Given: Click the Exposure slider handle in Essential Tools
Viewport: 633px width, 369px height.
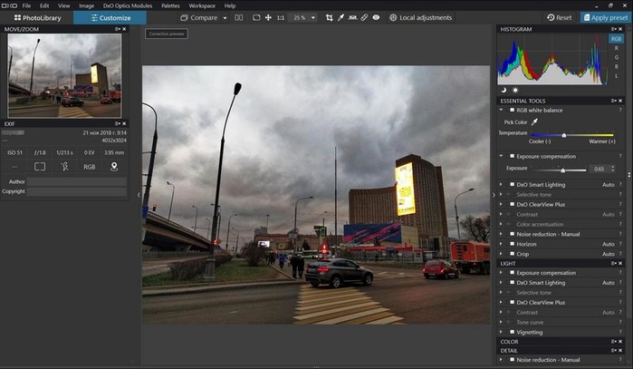Looking at the screenshot, I should point(562,170).
